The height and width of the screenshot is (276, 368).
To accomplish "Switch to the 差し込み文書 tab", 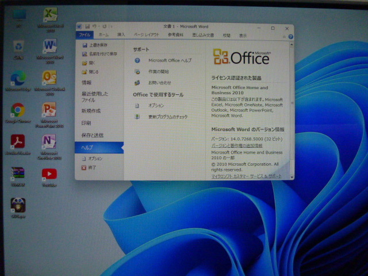I will pyautogui.click(x=203, y=35).
